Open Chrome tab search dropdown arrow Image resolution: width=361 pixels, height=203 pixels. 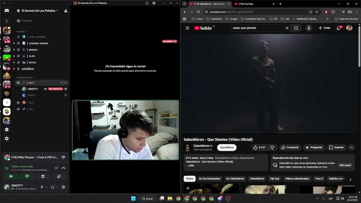tap(184, 4)
